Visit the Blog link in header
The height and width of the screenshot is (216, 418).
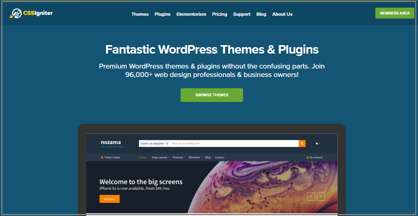(261, 14)
